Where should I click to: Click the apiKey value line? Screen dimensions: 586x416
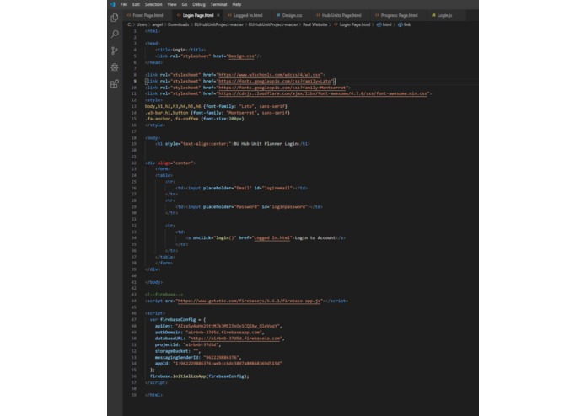point(218,326)
